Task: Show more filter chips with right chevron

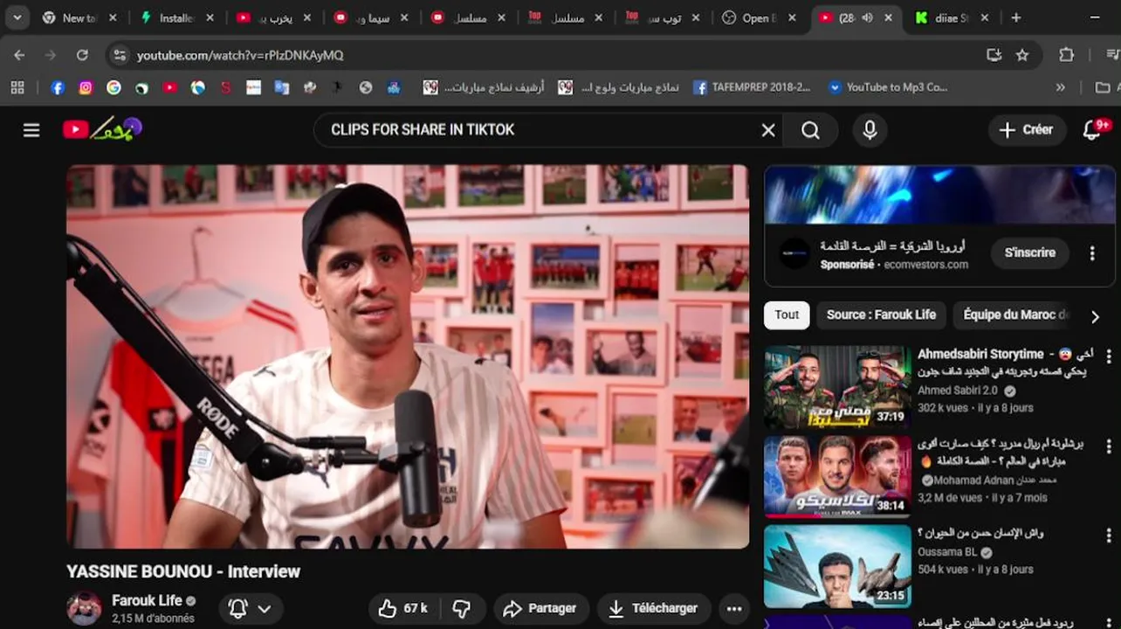Action: (x=1095, y=316)
